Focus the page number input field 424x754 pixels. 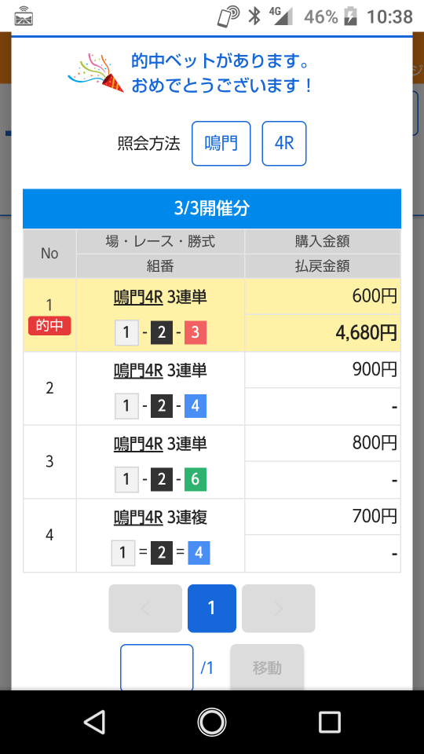click(157, 668)
